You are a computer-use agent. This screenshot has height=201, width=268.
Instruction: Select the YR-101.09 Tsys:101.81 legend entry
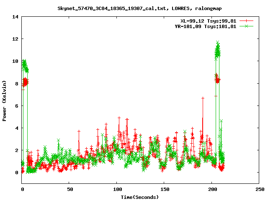(206, 26)
